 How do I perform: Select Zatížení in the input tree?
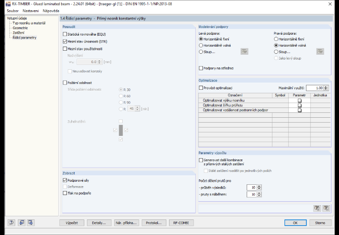[x=18, y=33]
